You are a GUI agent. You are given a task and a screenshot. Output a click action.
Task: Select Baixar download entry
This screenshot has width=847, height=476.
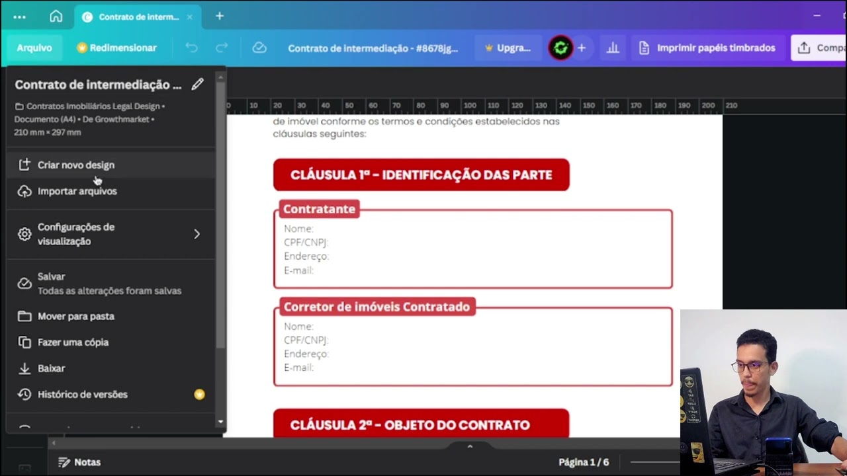[x=111, y=368]
